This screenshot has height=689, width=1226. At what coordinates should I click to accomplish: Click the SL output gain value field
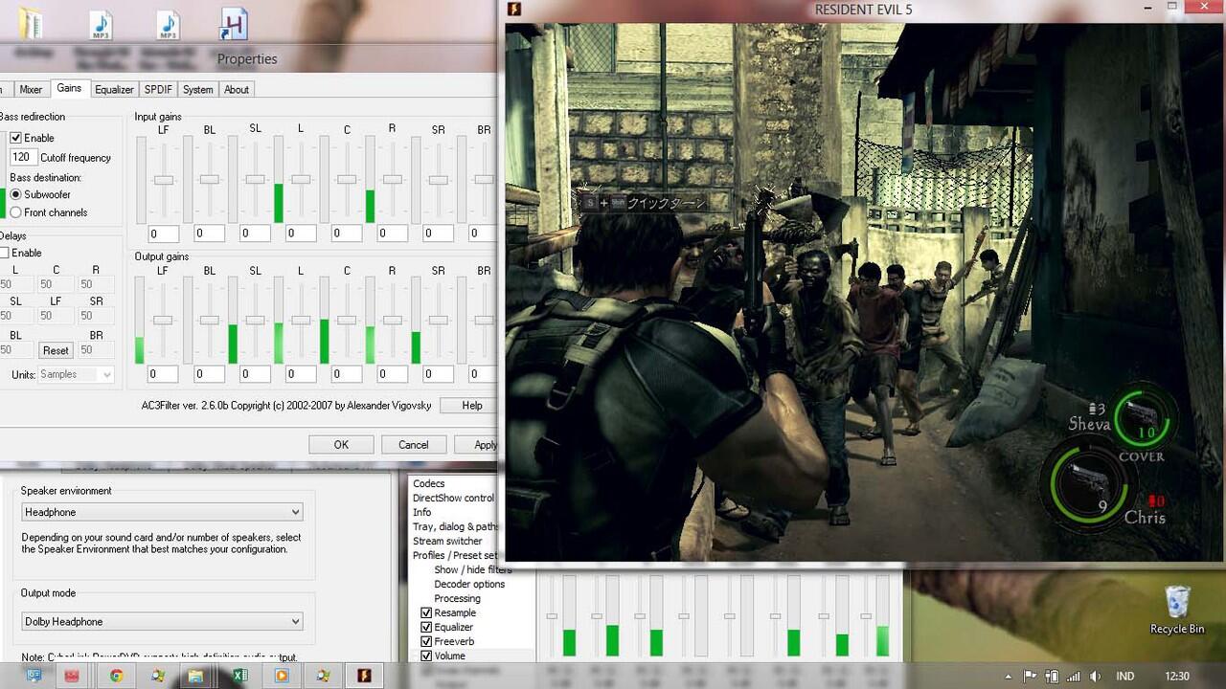[256, 374]
